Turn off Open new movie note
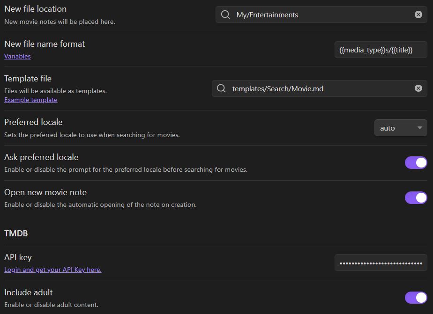The width and height of the screenshot is (433, 314). pyautogui.click(x=416, y=197)
